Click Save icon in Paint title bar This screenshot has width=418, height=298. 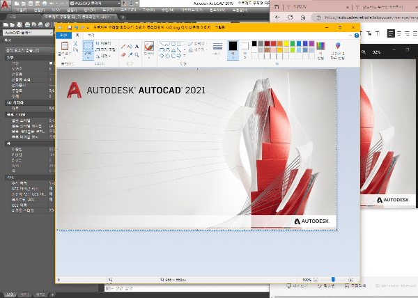click(70, 27)
